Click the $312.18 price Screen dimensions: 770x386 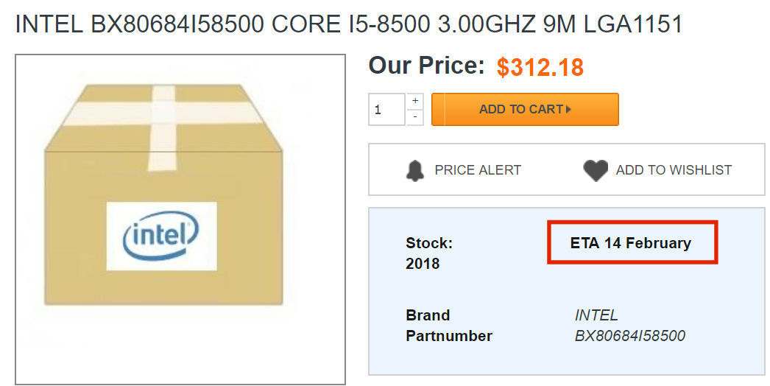point(540,67)
